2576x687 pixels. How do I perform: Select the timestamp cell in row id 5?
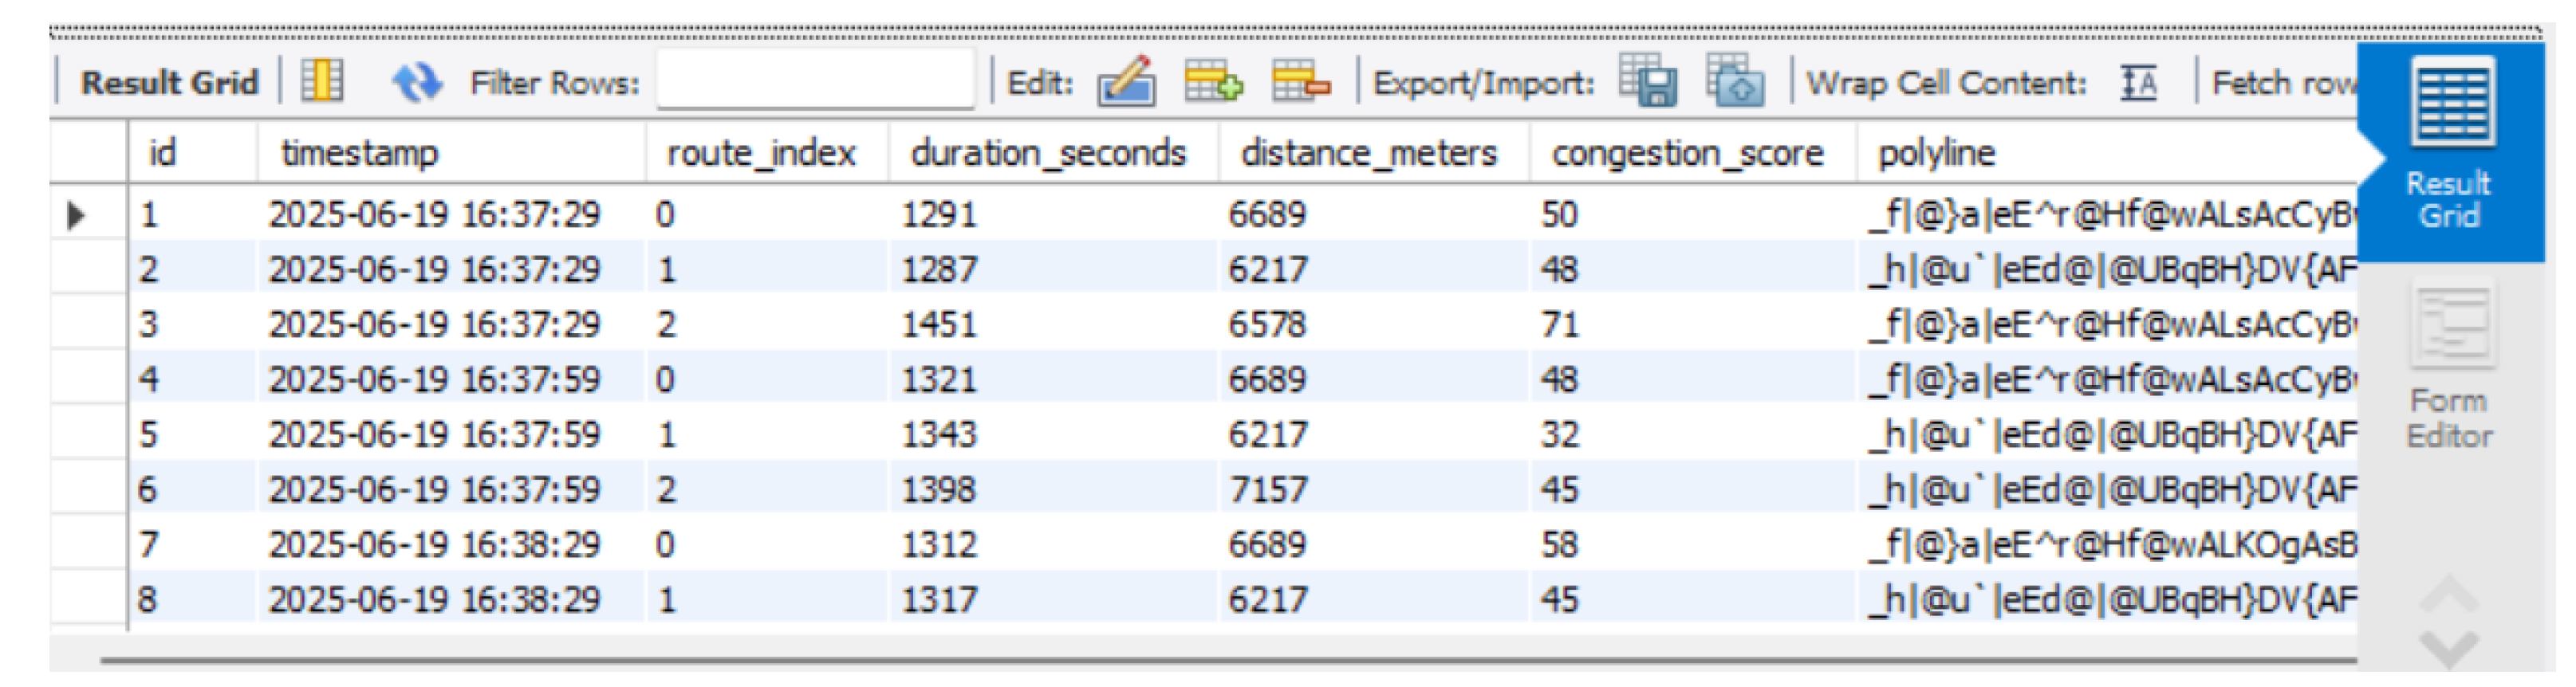451,434
